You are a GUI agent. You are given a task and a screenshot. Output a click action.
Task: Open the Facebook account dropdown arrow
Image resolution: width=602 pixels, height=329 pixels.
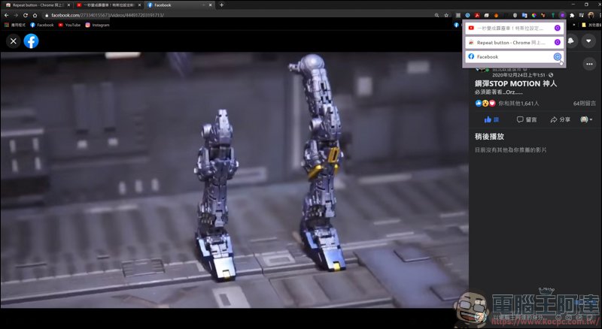588,41
